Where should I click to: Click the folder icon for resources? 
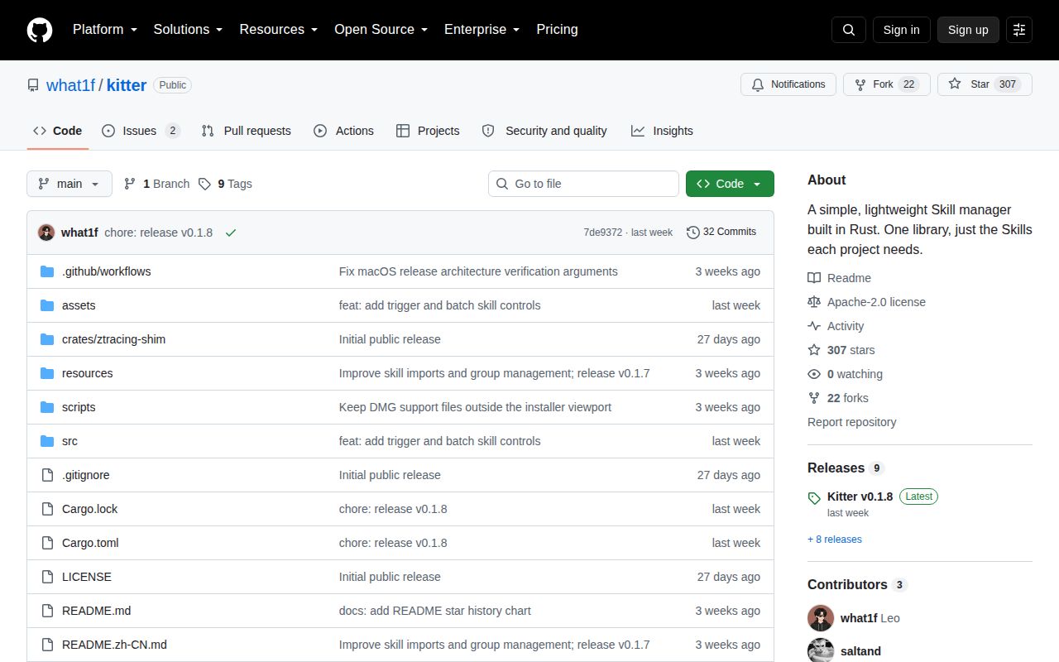click(x=47, y=373)
